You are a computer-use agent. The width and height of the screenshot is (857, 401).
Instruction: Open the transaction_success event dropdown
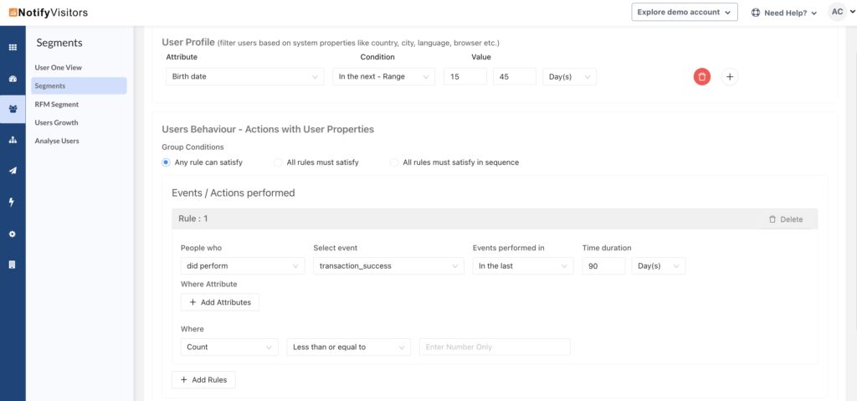(388, 266)
